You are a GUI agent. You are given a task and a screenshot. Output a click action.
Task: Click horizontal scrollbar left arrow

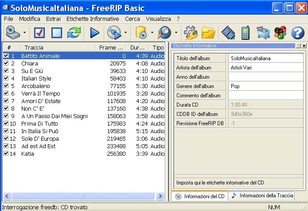coord(7,196)
